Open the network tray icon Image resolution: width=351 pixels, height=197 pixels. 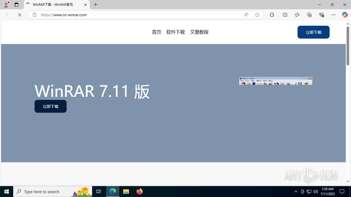coord(309,192)
